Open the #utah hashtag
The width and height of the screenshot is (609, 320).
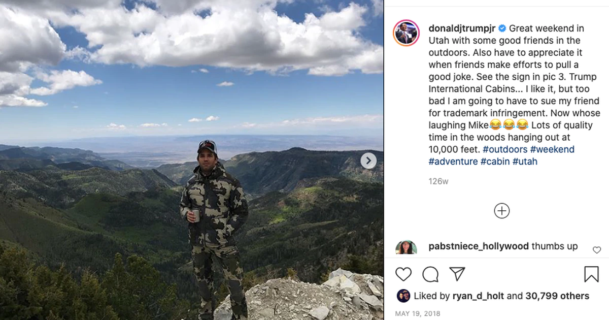click(x=525, y=162)
